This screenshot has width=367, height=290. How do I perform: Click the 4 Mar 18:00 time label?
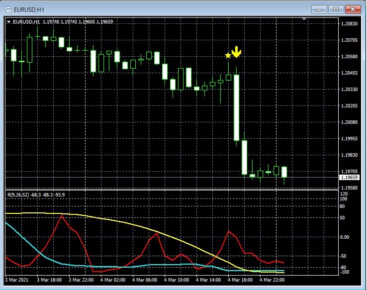coord(240,280)
